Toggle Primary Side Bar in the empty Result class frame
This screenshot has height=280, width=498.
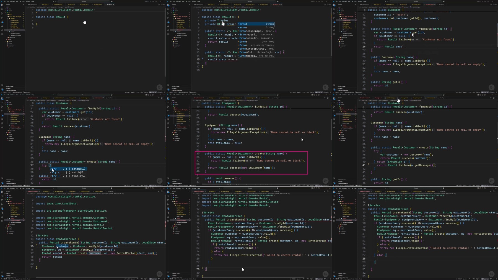pyautogui.click(x=148, y=1)
